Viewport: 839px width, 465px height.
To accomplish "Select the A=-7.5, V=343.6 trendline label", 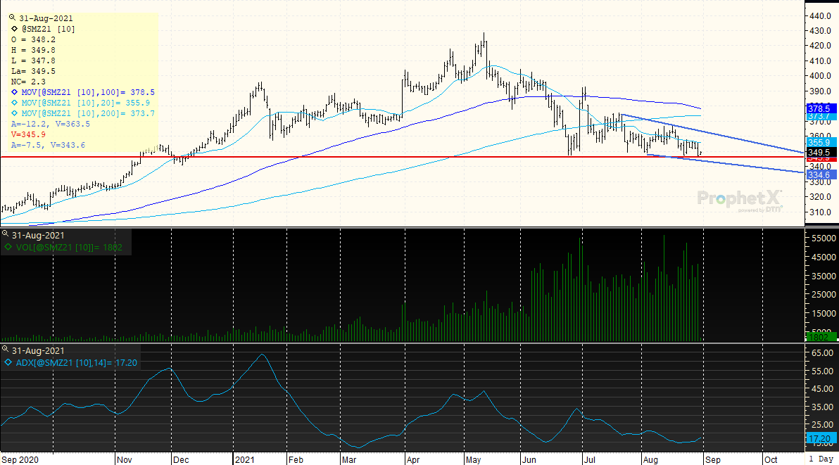I will (x=48, y=145).
